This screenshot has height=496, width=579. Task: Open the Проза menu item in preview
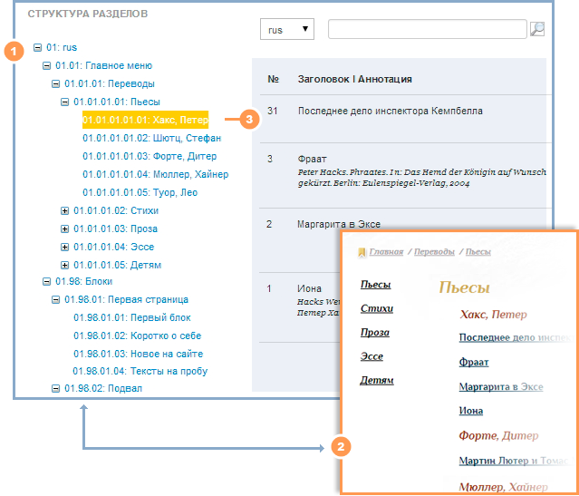point(376,333)
